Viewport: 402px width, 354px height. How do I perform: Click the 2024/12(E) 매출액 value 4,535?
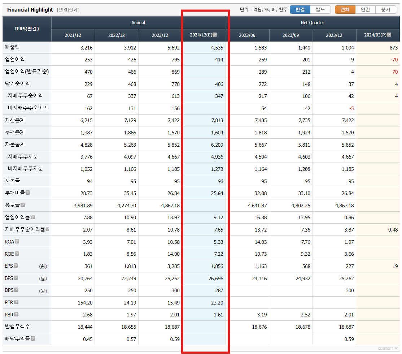click(217, 48)
